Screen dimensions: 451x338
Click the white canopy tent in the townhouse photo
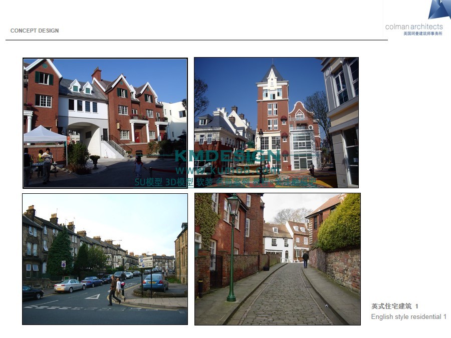44,135
